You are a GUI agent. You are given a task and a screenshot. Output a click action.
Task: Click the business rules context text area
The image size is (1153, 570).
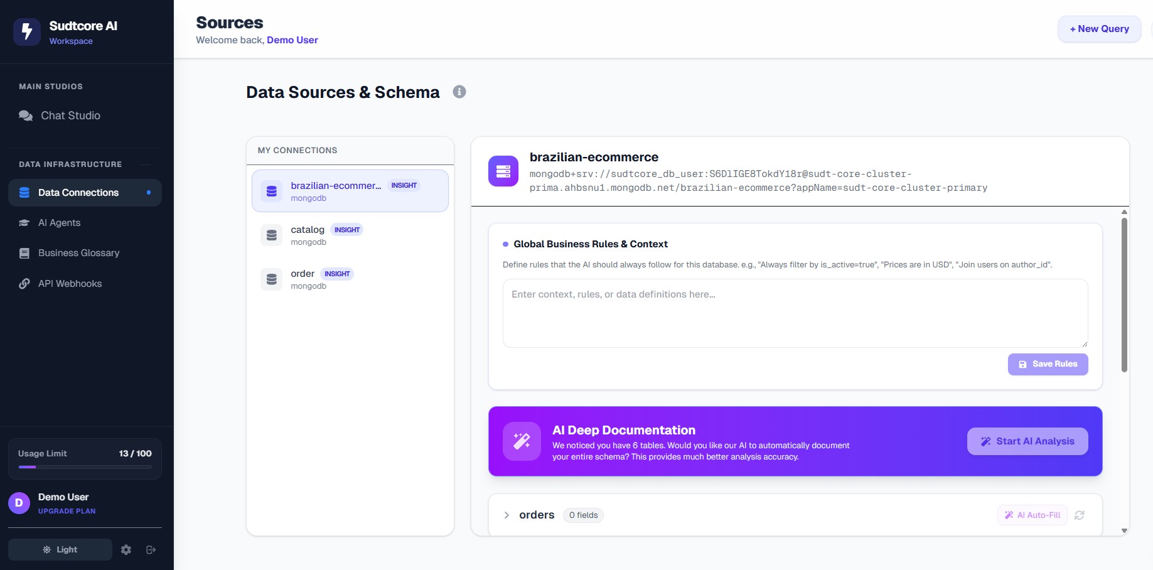795,313
